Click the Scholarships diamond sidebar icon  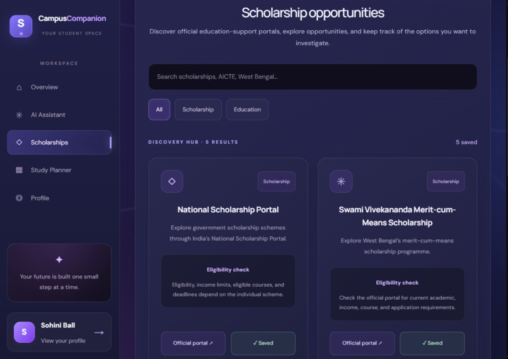coord(19,142)
